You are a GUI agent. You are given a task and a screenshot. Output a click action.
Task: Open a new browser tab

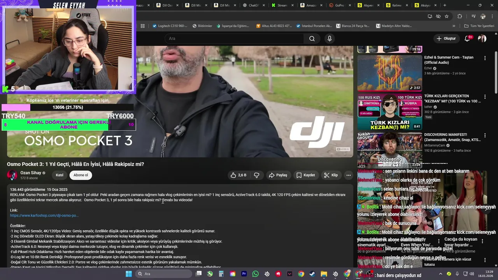tap(445, 5)
